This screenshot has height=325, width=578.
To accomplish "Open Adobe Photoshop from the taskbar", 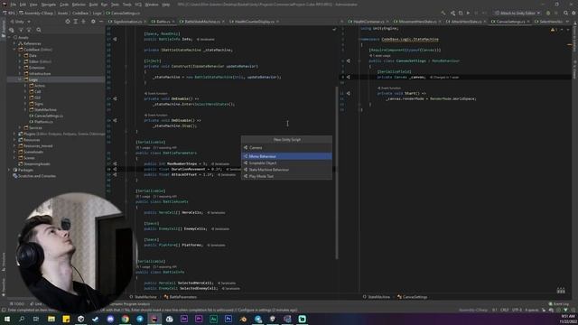I will (228, 319).
